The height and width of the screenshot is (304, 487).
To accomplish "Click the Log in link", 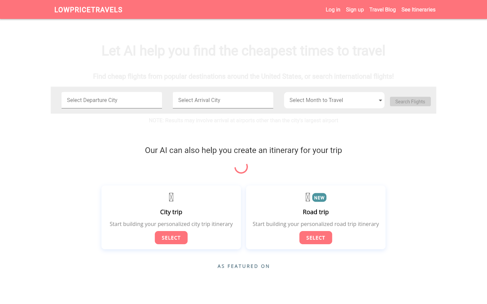I will [x=333, y=9].
